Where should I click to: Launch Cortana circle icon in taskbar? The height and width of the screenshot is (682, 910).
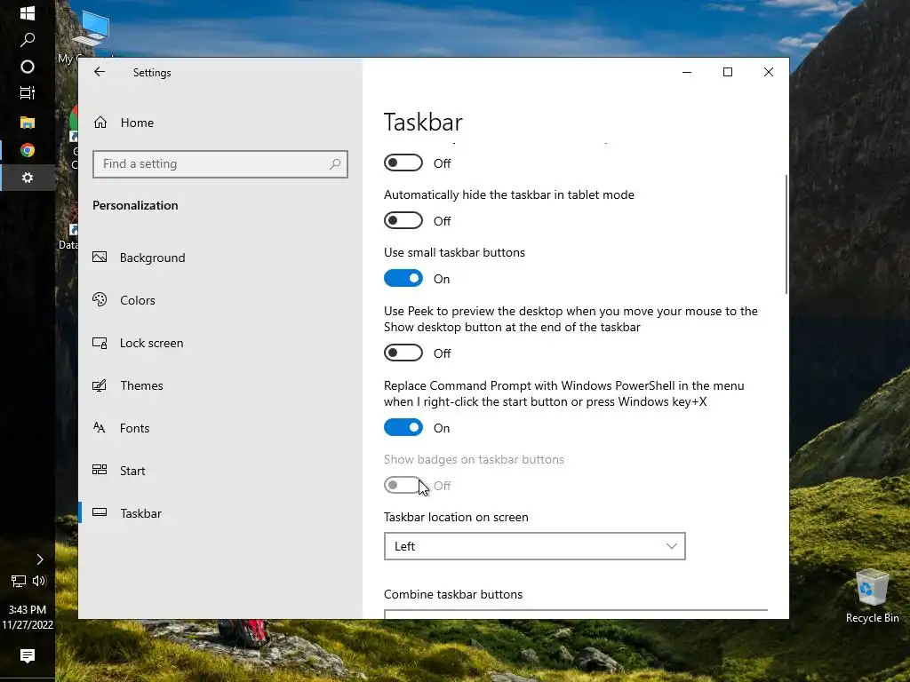click(x=28, y=67)
